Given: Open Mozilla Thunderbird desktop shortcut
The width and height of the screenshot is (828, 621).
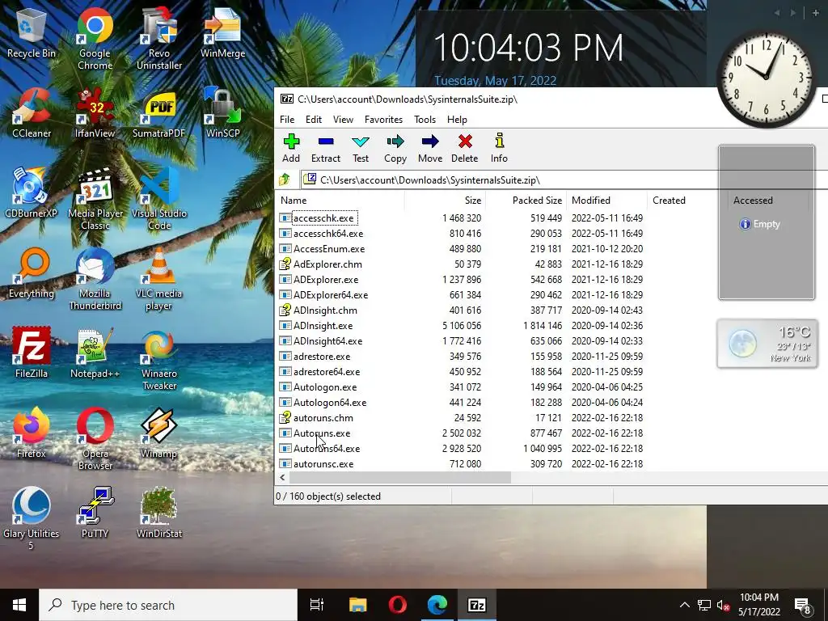Looking at the screenshot, I should 95,278.
